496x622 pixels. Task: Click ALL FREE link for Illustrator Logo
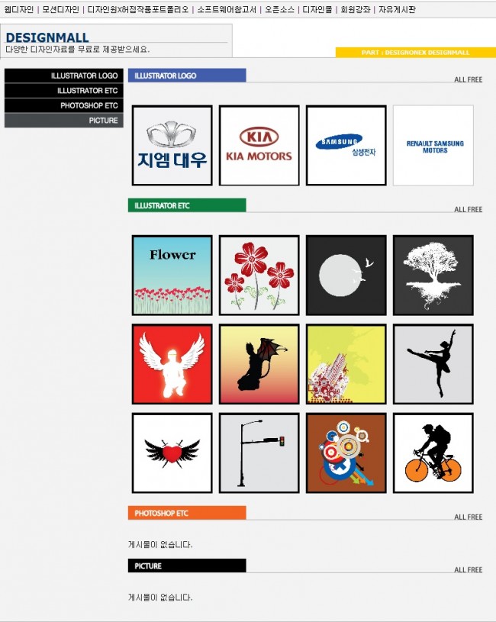pyautogui.click(x=469, y=79)
